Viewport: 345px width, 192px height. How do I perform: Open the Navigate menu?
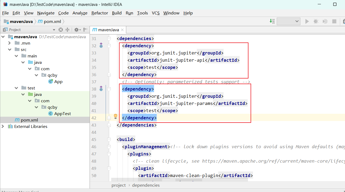46,13
